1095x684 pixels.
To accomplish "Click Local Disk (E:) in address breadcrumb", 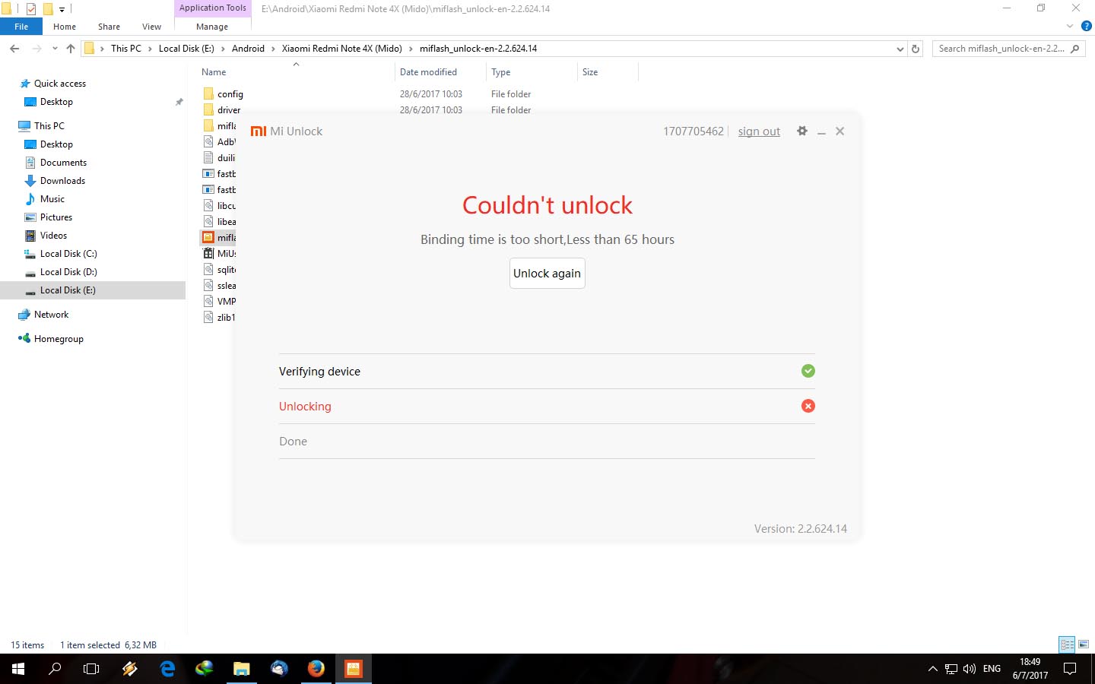I will tap(186, 49).
